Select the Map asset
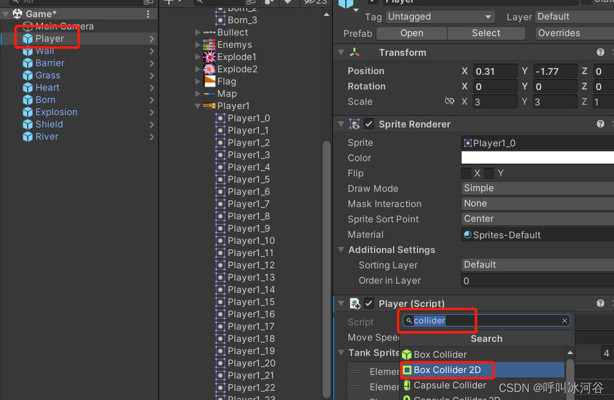This screenshot has width=614, height=400. tap(227, 94)
